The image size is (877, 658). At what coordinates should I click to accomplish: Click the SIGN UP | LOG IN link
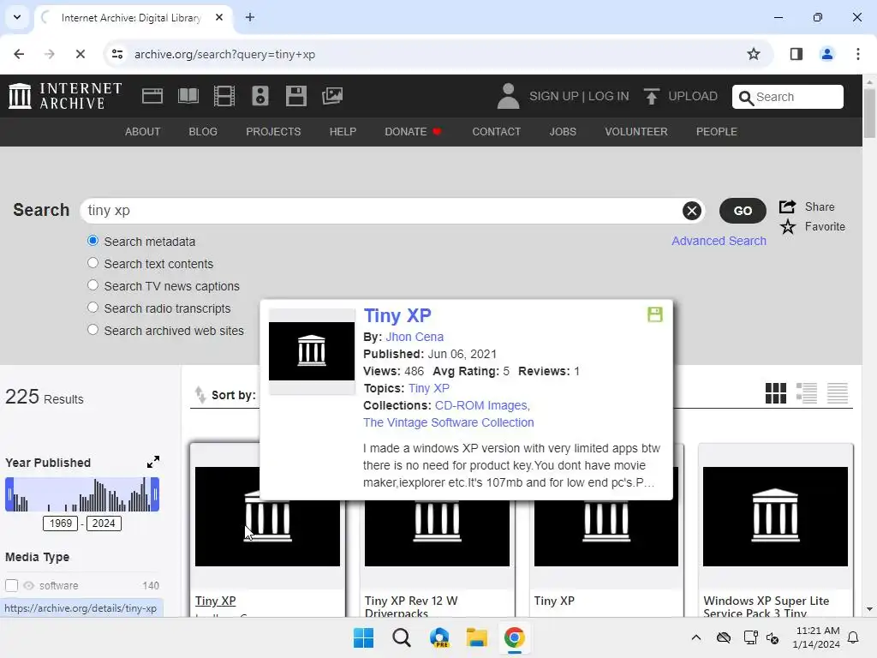pos(579,96)
